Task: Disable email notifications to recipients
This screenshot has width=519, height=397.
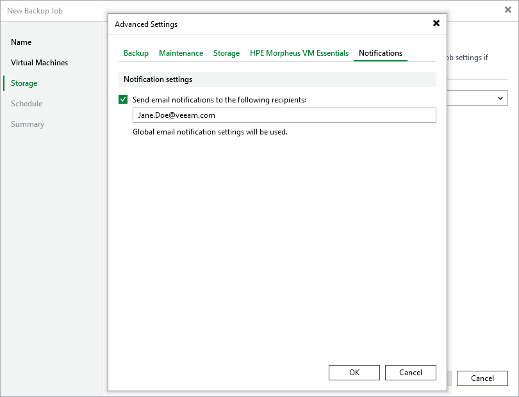Action: pos(123,100)
